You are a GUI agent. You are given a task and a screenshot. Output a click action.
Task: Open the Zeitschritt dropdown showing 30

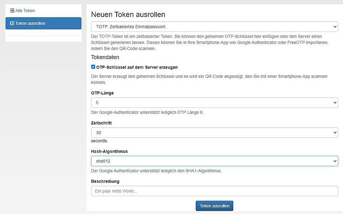(x=214, y=133)
